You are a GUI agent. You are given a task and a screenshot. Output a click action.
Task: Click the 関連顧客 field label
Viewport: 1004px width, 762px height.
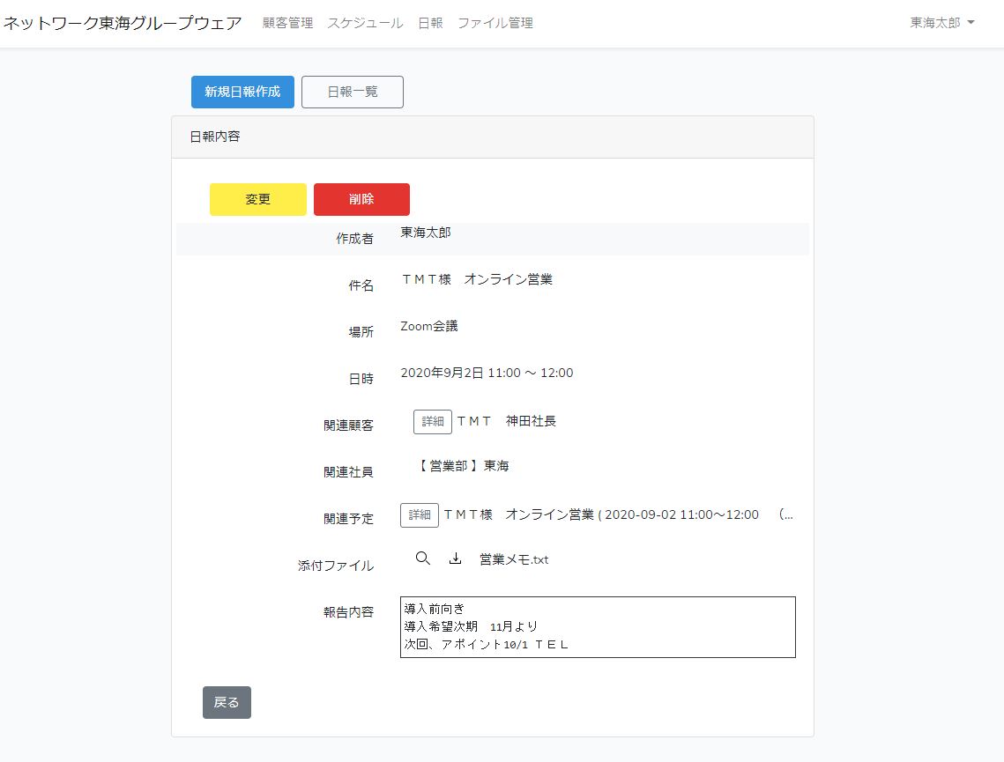348,425
